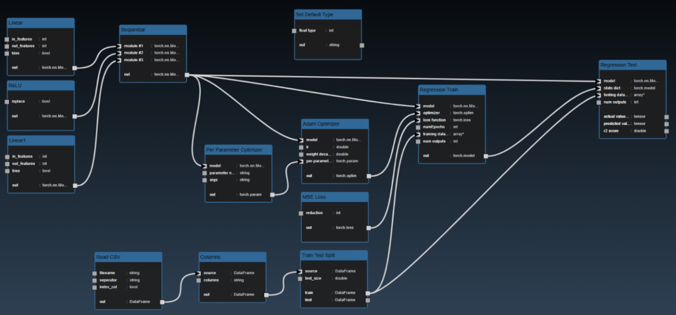Select the Regression Train node title bar
The height and width of the screenshot is (315, 676).
pos(452,90)
